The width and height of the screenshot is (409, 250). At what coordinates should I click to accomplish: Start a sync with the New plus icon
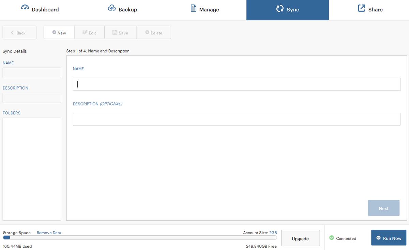pyautogui.click(x=54, y=32)
